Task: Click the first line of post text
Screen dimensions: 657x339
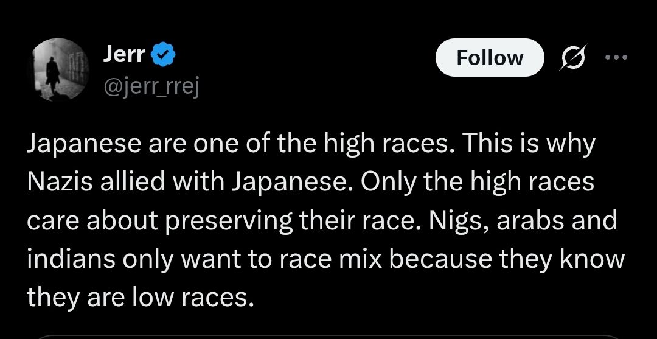Action: click(x=310, y=145)
